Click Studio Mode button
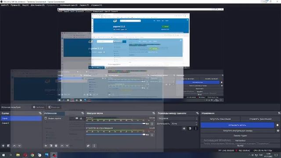Screen dimensions: 281x158 tap(240, 136)
